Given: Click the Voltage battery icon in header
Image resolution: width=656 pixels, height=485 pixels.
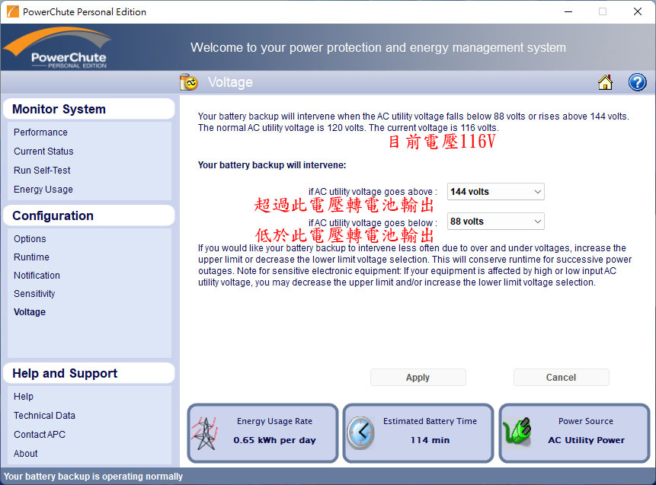Looking at the screenshot, I should coord(189,82).
